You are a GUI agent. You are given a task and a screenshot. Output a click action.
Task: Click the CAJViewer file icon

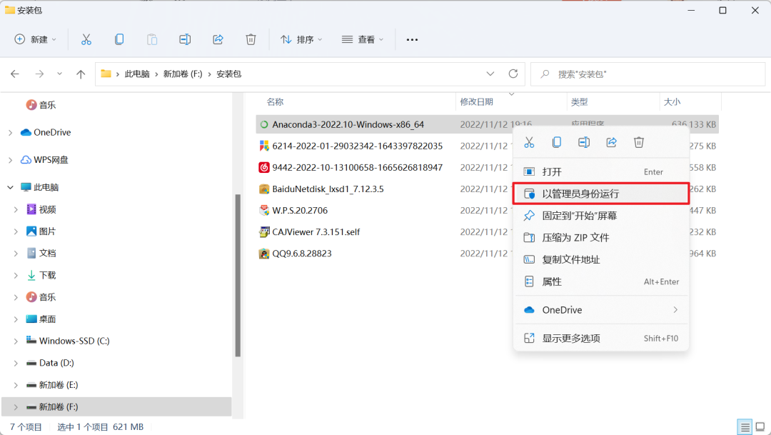[x=264, y=231]
